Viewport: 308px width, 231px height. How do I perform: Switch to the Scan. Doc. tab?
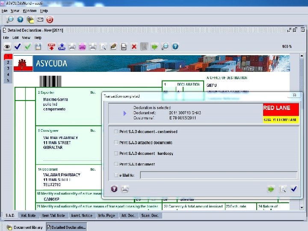[150, 216]
